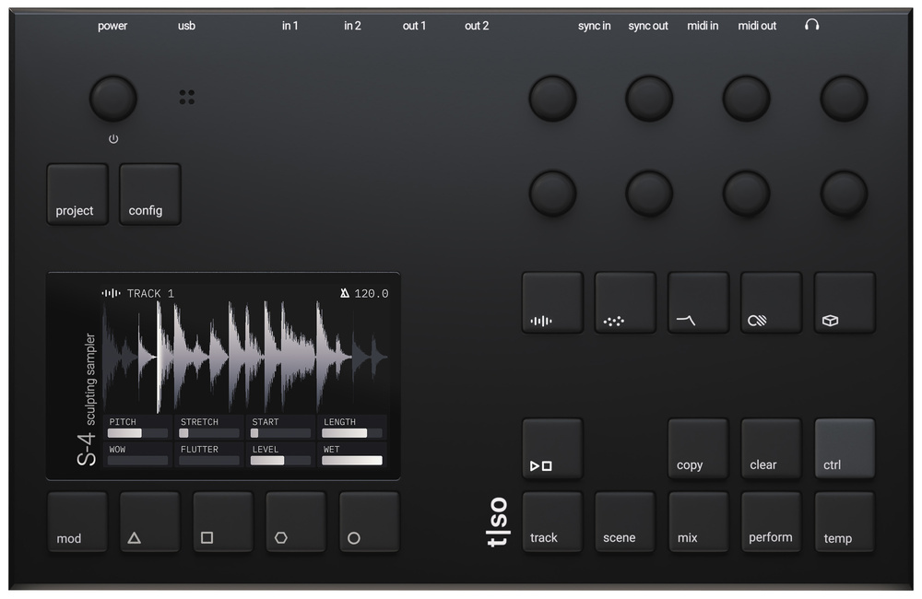Open the config menu button
922x599 pixels.
point(149,194)
